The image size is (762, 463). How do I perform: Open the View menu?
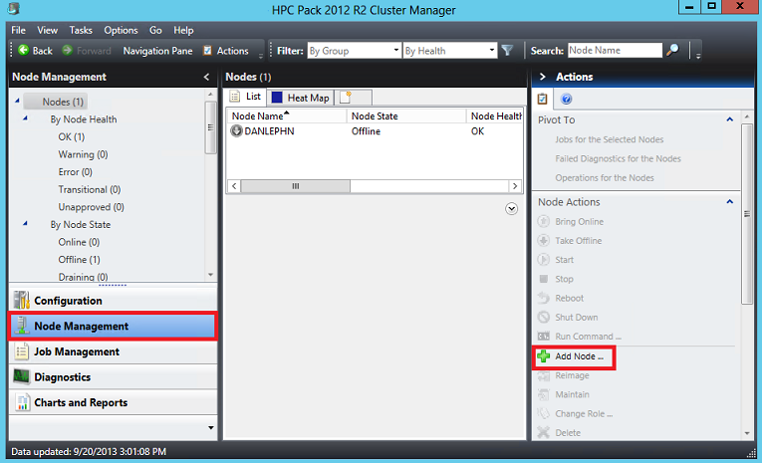[47, 30]
